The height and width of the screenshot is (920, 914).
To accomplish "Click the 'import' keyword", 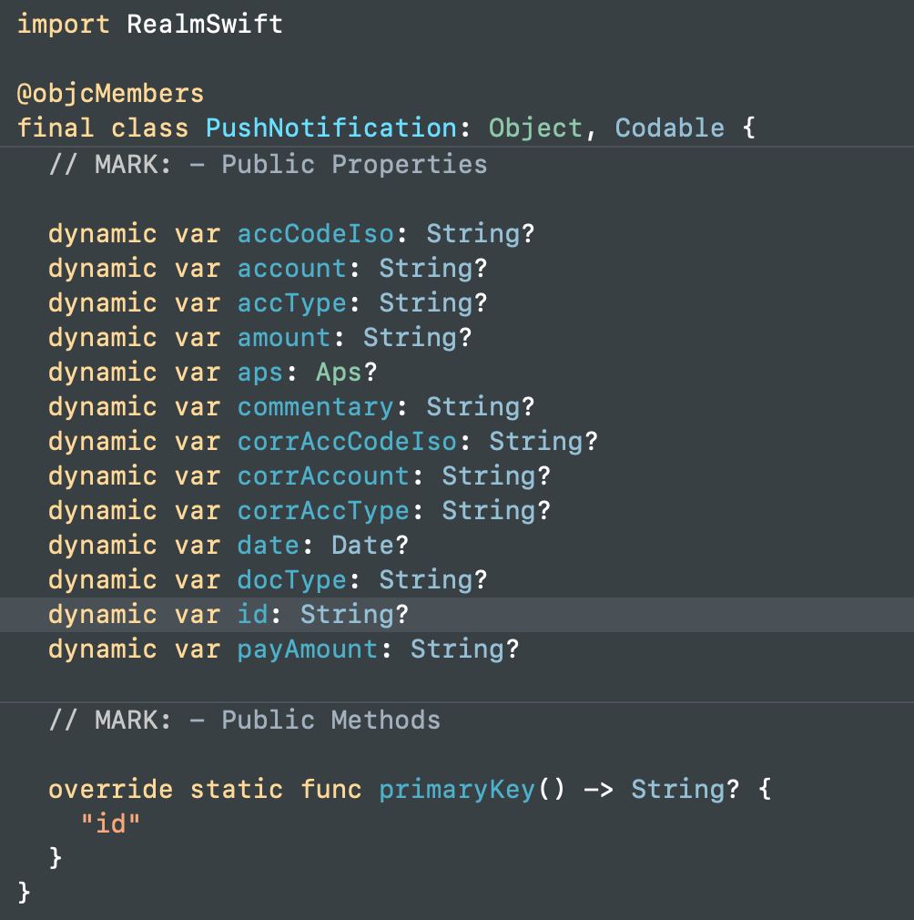I will tap(64, 25).
